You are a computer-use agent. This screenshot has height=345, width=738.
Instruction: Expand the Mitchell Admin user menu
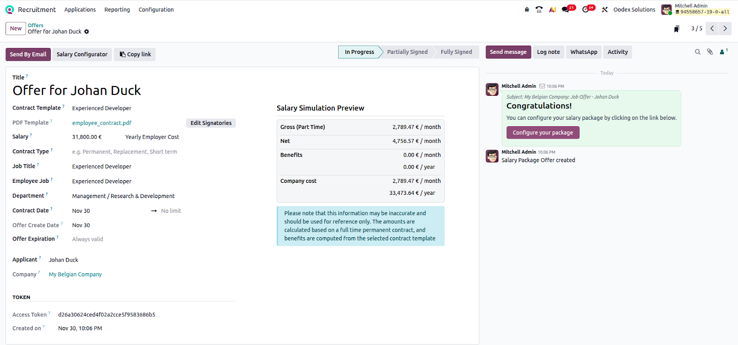click(x=696, y=9)
